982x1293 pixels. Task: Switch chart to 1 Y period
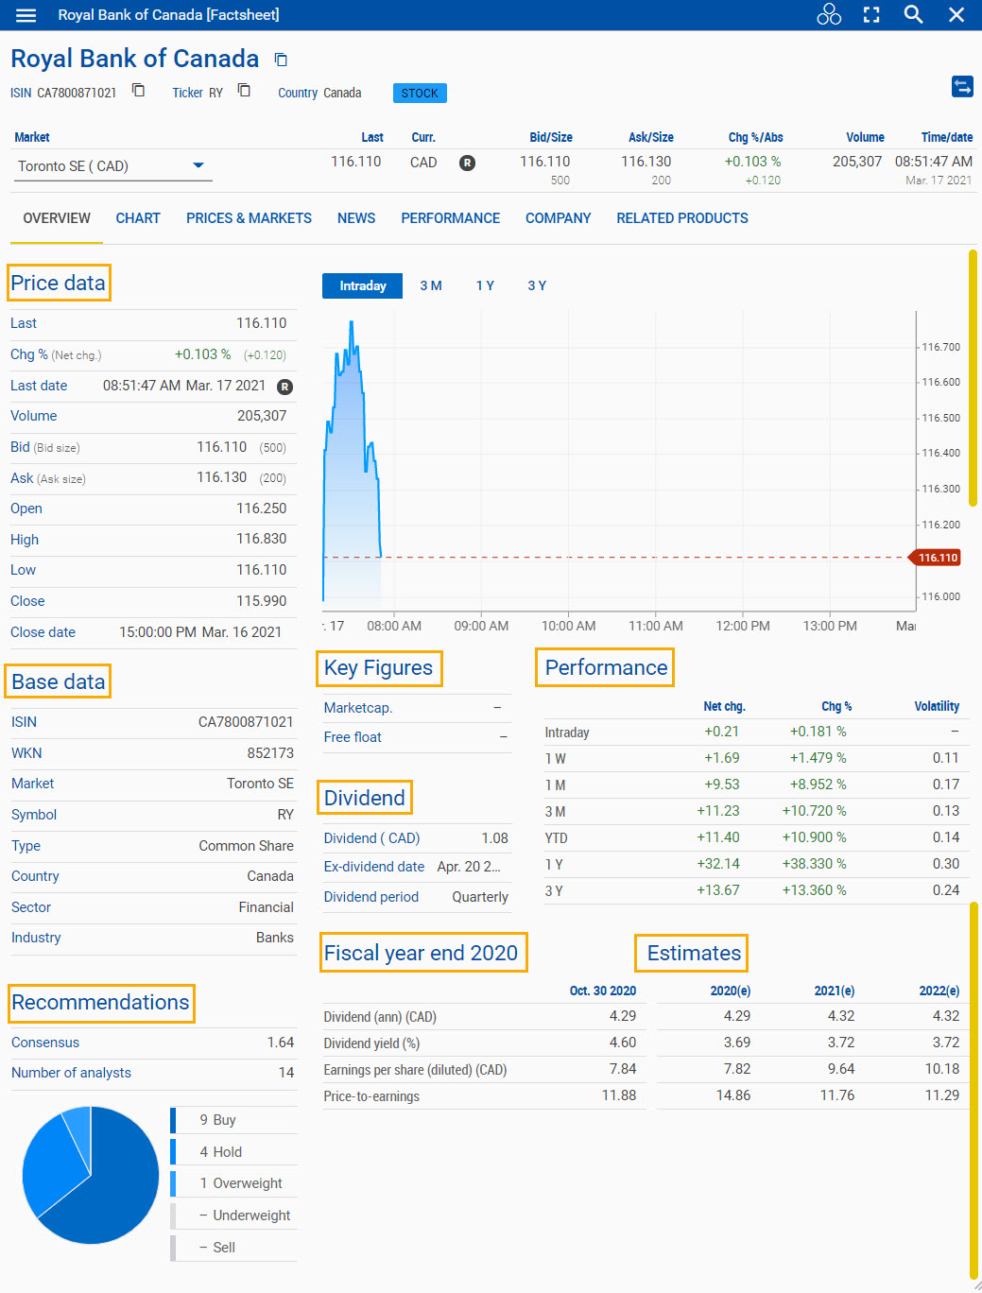point(485,285)
